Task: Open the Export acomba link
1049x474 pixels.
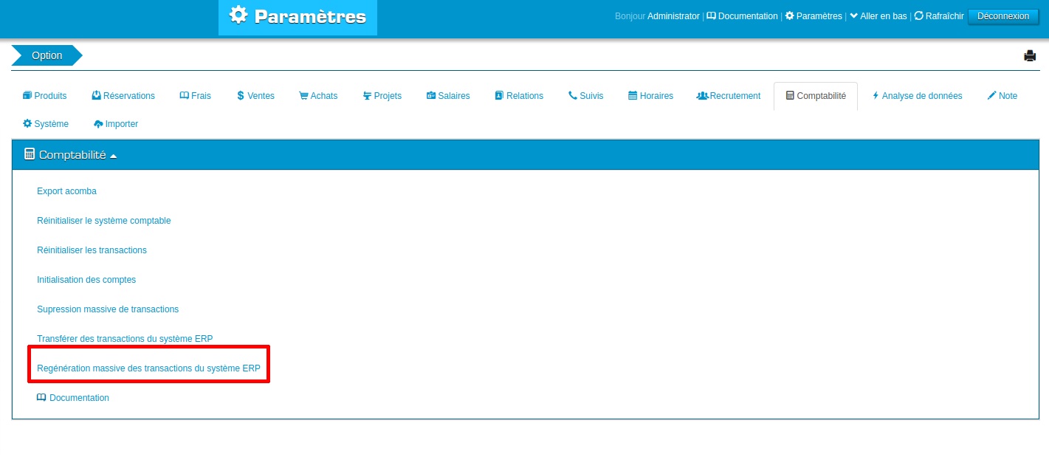Action: [x=66, y=190]
